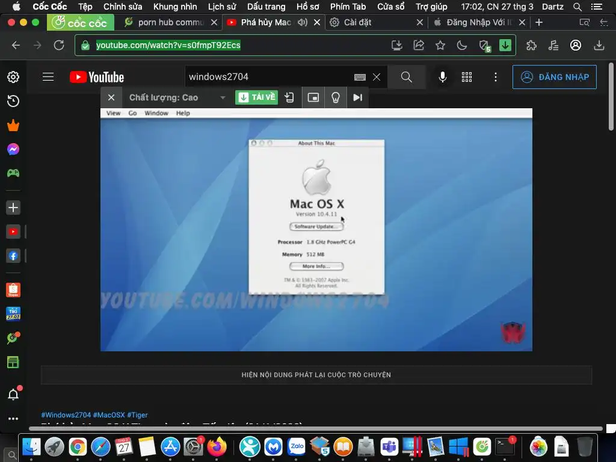
Task: Open Finder from the Dock
Action: tap(31, 447)
